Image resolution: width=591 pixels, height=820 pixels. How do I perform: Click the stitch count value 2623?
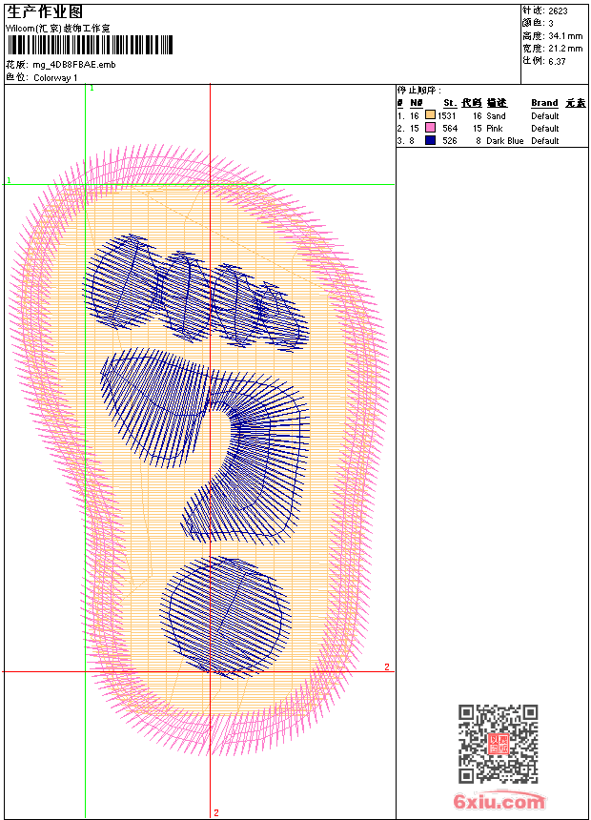coord(558,10)
